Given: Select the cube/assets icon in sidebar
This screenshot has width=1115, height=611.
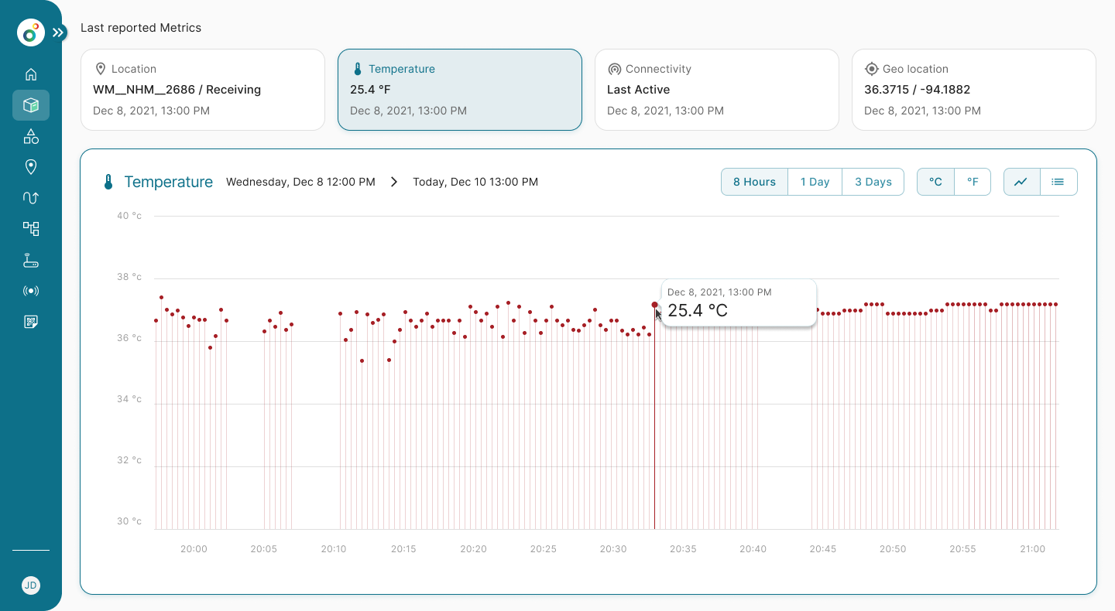Looking at the screenshot, I should tap(31, 105).
